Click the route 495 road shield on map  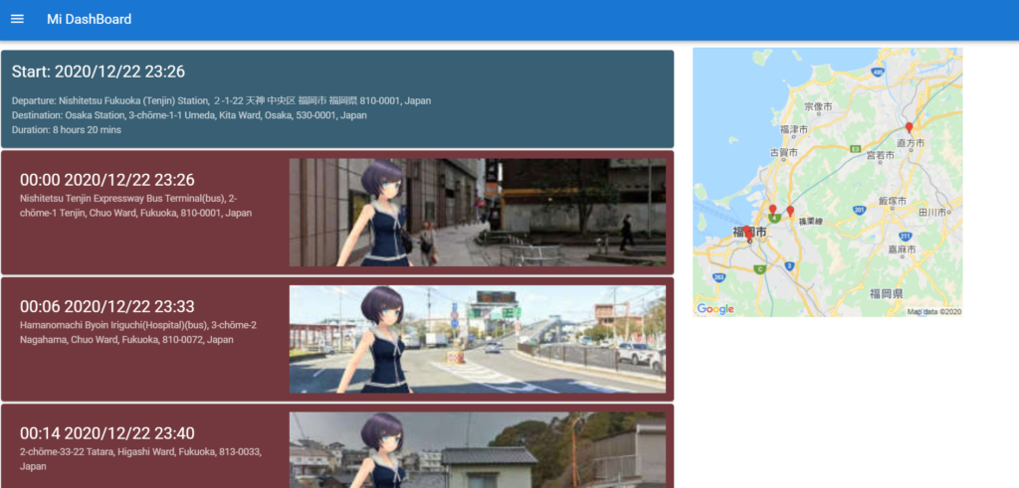click(x=878, y=73)
